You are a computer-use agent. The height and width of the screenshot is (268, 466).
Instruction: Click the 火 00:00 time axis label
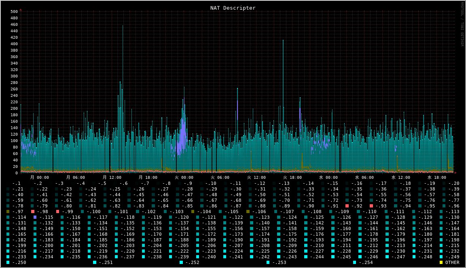184,178
